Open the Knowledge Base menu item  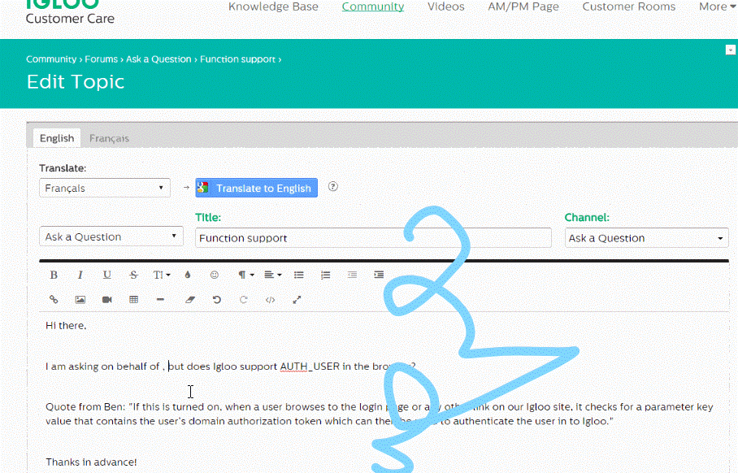click(x=273, y=7)
